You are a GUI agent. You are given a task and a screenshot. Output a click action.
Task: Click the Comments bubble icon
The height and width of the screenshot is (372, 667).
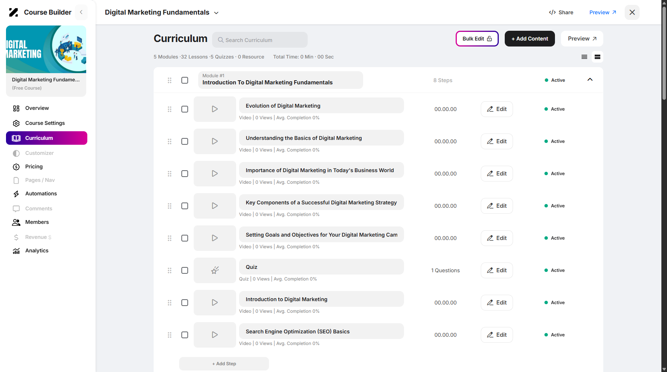(x=16, y=209)
